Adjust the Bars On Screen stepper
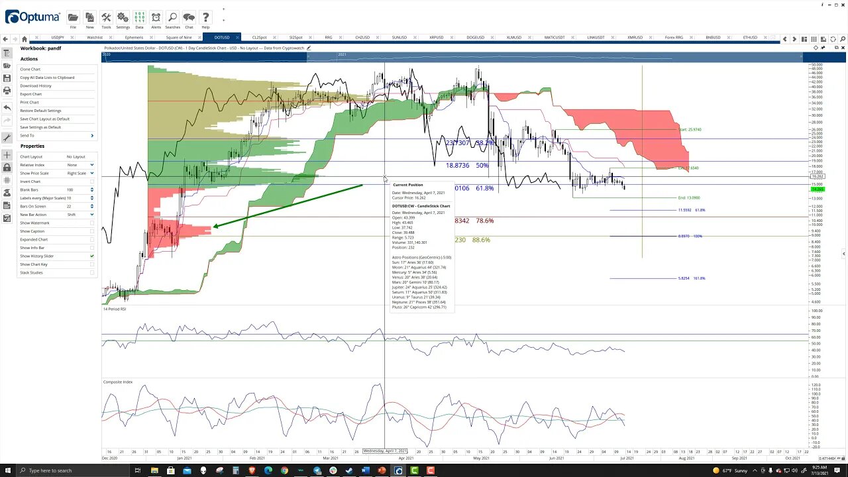 (x=91, y=206)
